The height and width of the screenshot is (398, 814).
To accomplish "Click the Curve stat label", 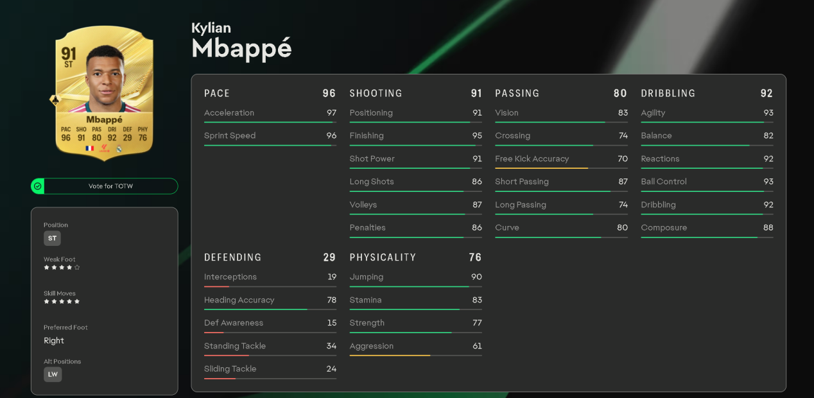I will (x=507, y=227).
